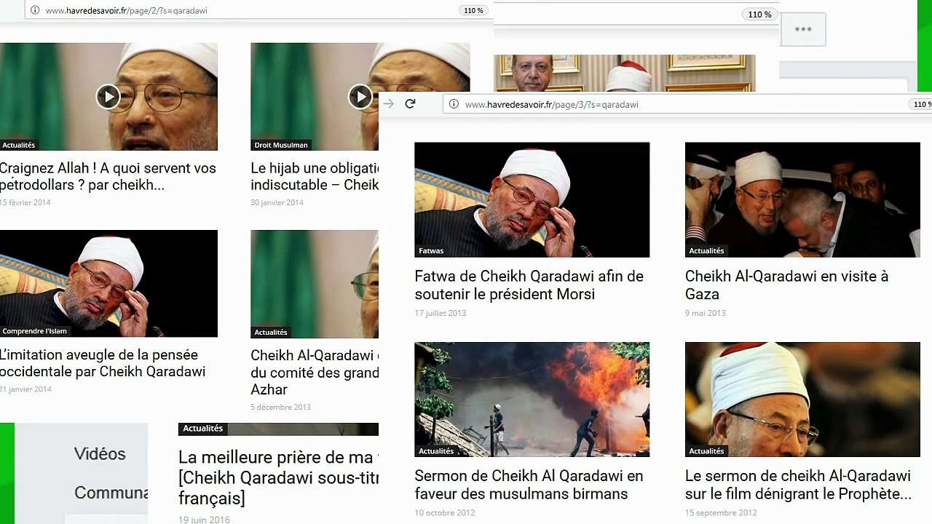Viewport: 932px width, 524px height.
Task: Open the Erdogan photo thumbnail at top
Action: [x=624, y=73]
